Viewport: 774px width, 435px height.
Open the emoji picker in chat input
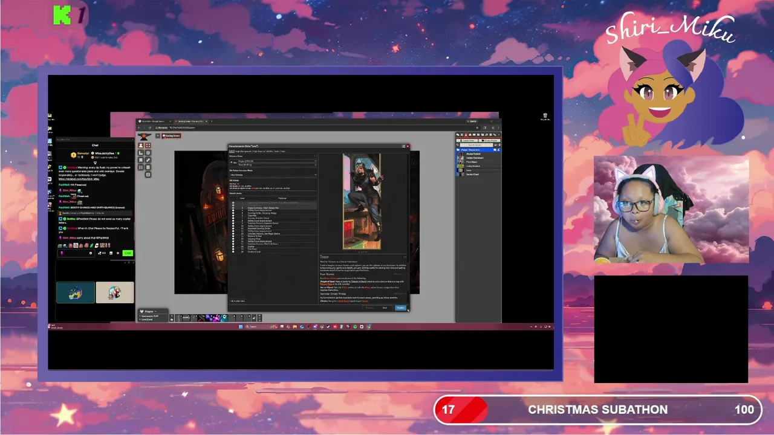click(x=91, y=253)
